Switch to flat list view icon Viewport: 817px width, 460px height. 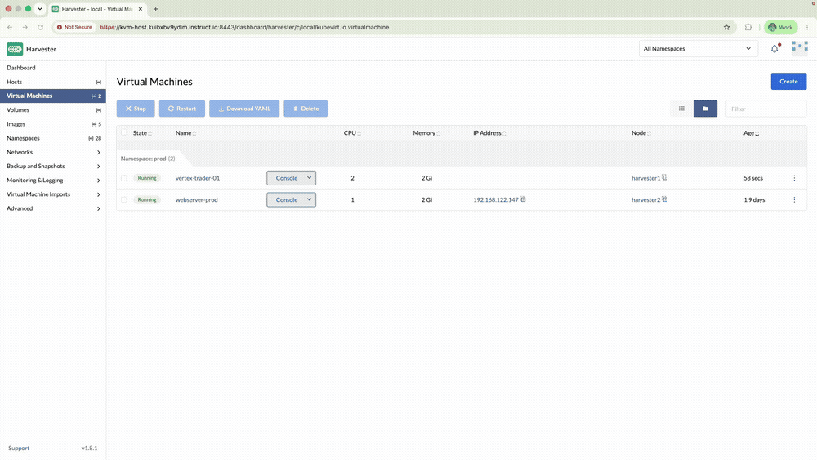click(681, 109)
